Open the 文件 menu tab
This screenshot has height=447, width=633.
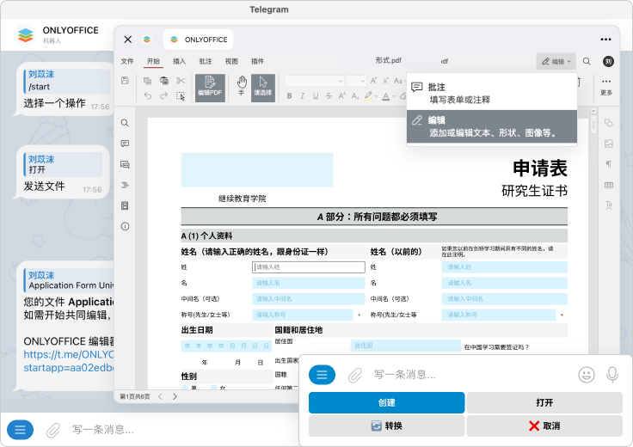[127, 61]
